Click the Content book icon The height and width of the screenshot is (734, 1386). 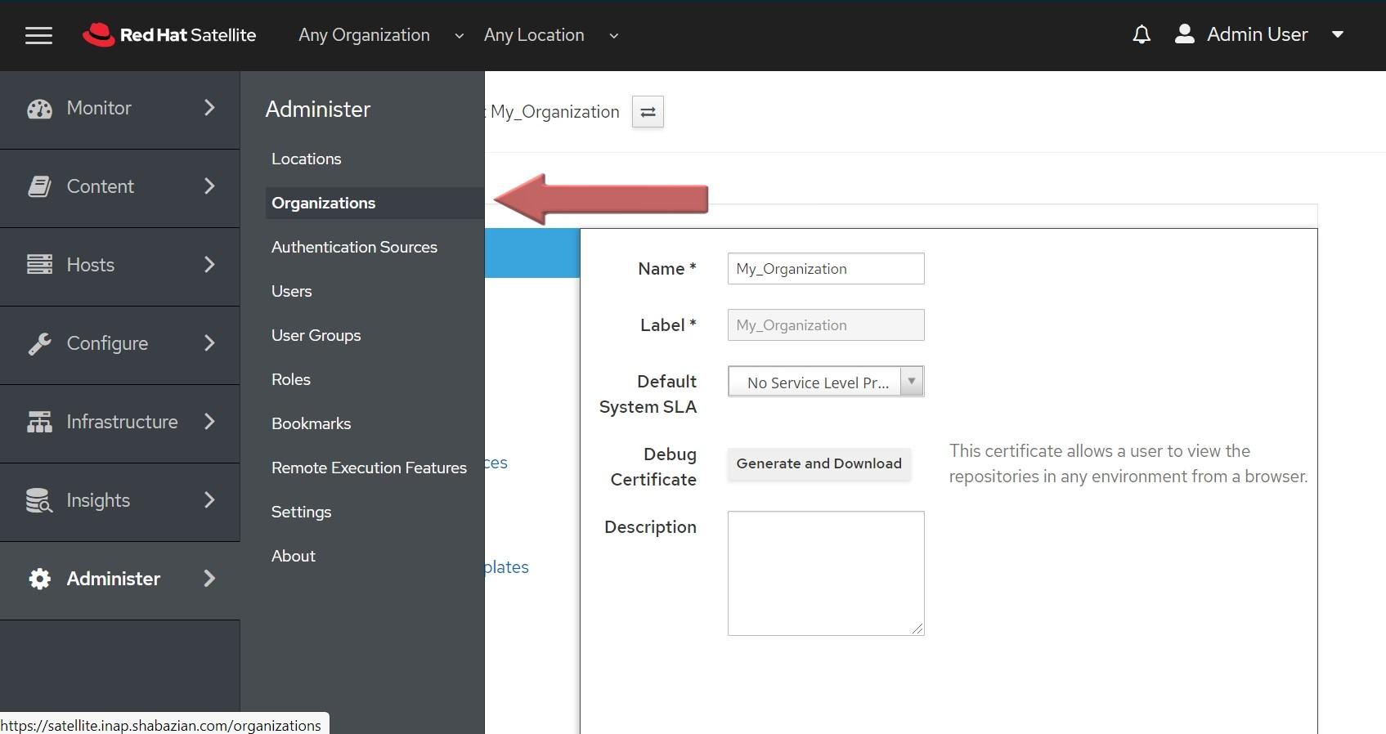click(x=39, y=187)
